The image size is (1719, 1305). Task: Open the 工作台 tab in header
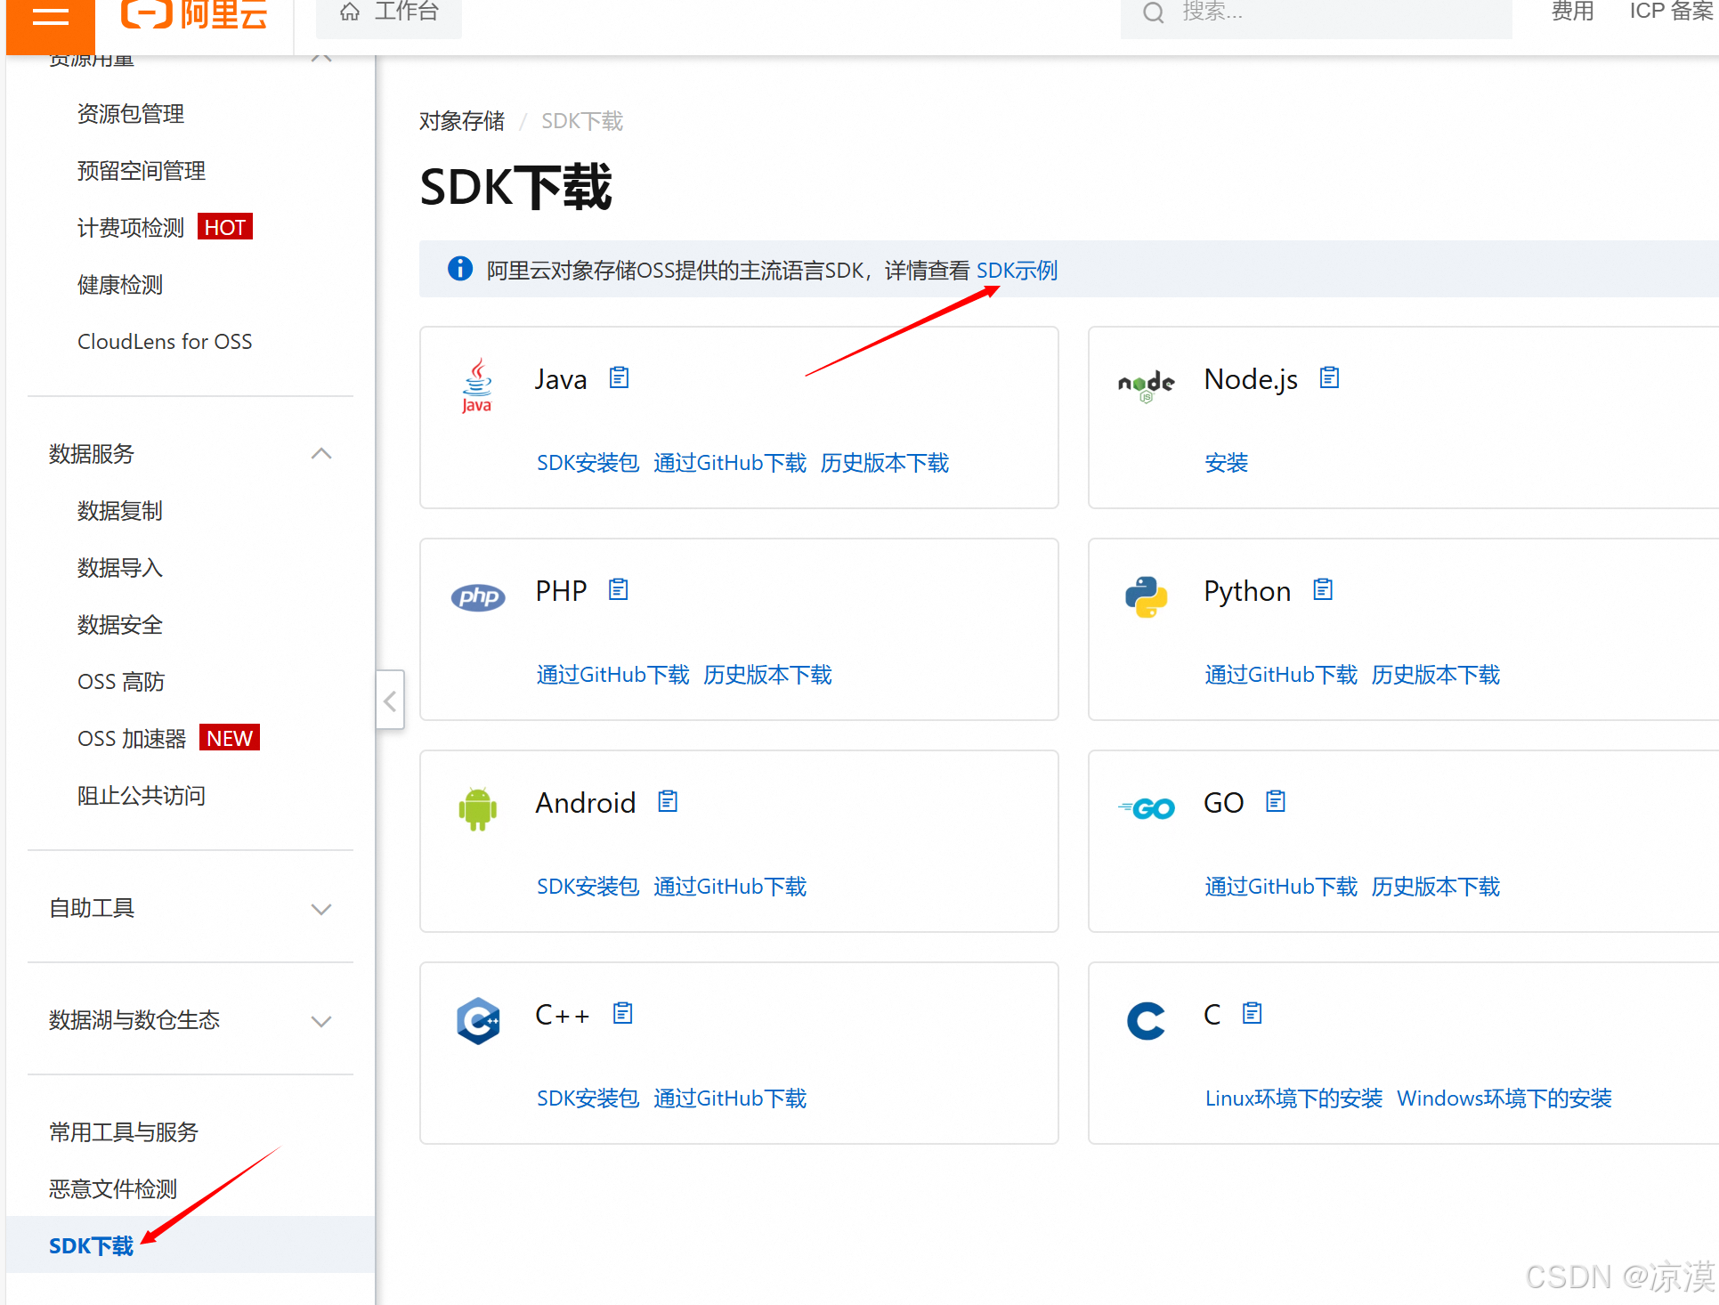389,12
